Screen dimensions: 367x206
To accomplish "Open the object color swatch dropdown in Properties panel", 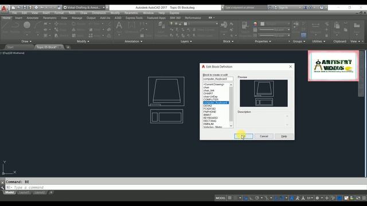I will point(275,23).
